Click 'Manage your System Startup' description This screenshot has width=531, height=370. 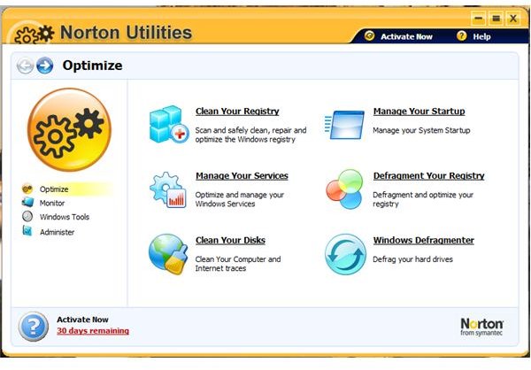421,130
